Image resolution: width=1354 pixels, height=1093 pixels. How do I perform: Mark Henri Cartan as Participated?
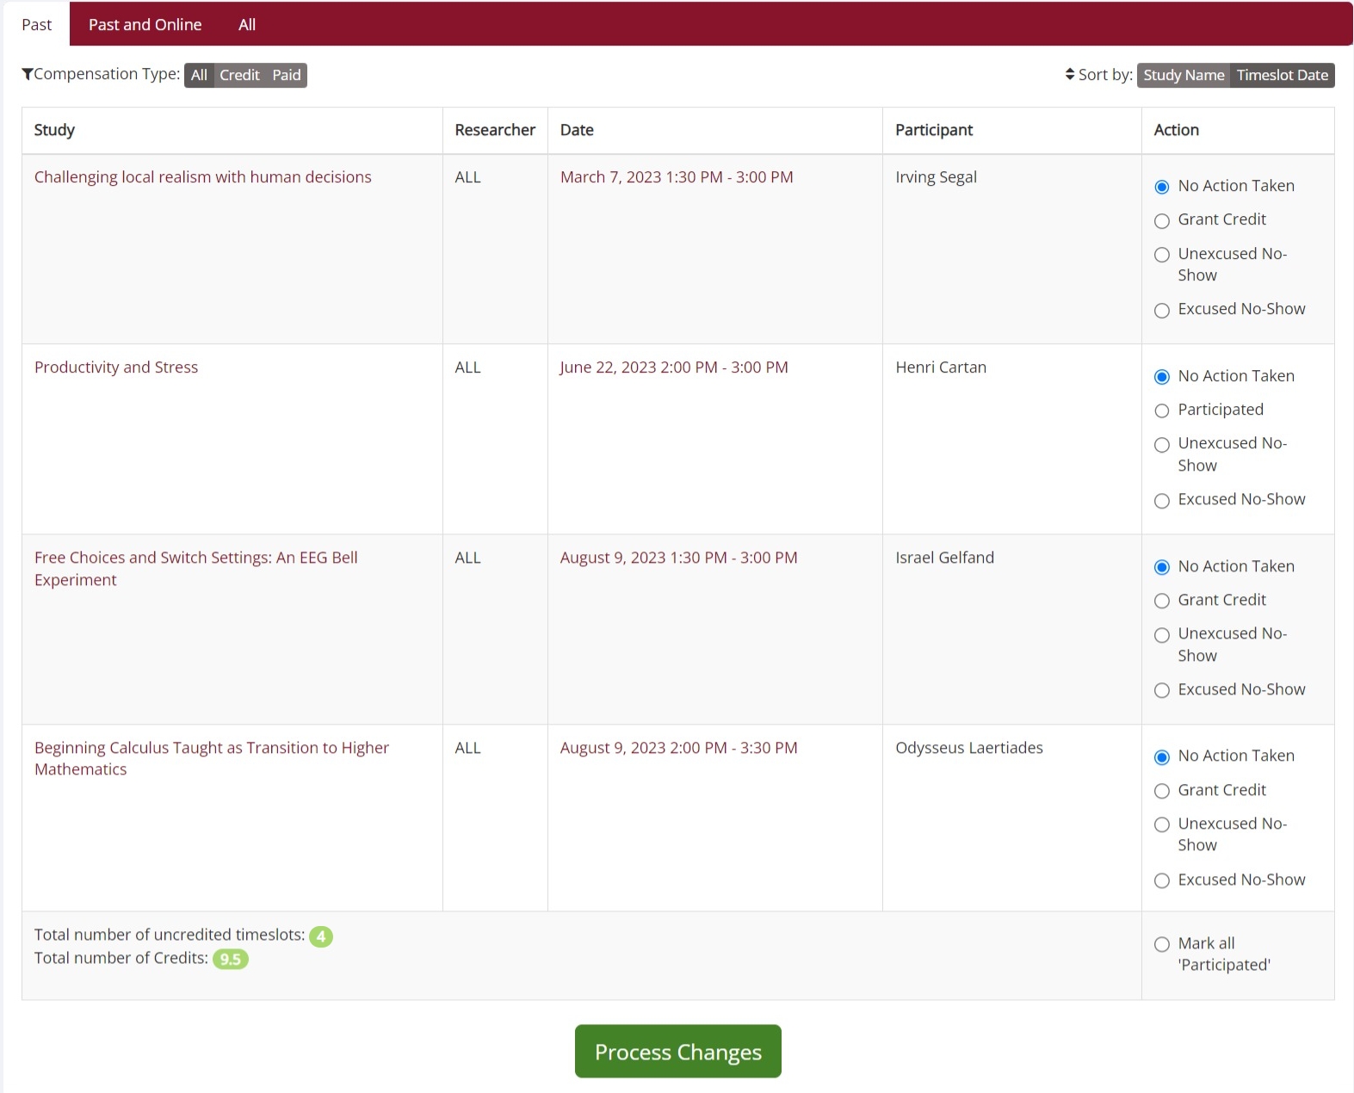(x=1162, y=411)
